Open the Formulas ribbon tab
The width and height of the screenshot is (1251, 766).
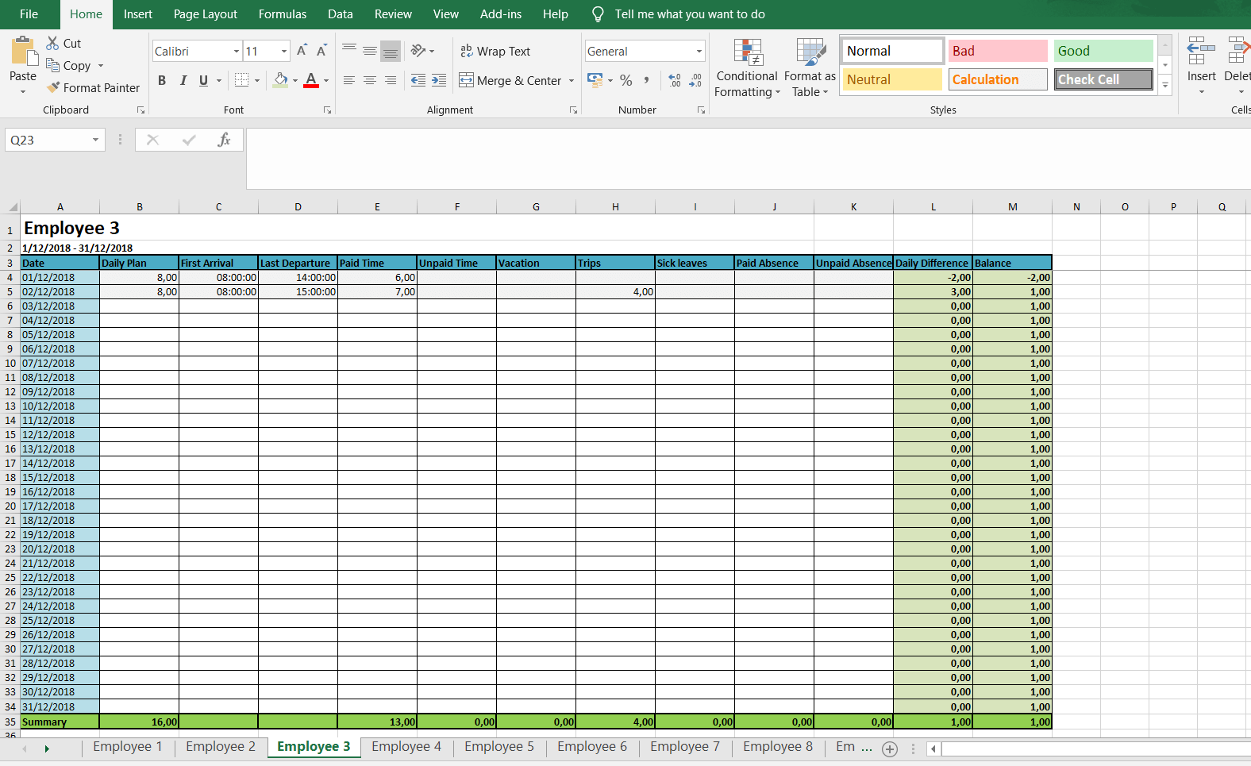pos(282,14)
